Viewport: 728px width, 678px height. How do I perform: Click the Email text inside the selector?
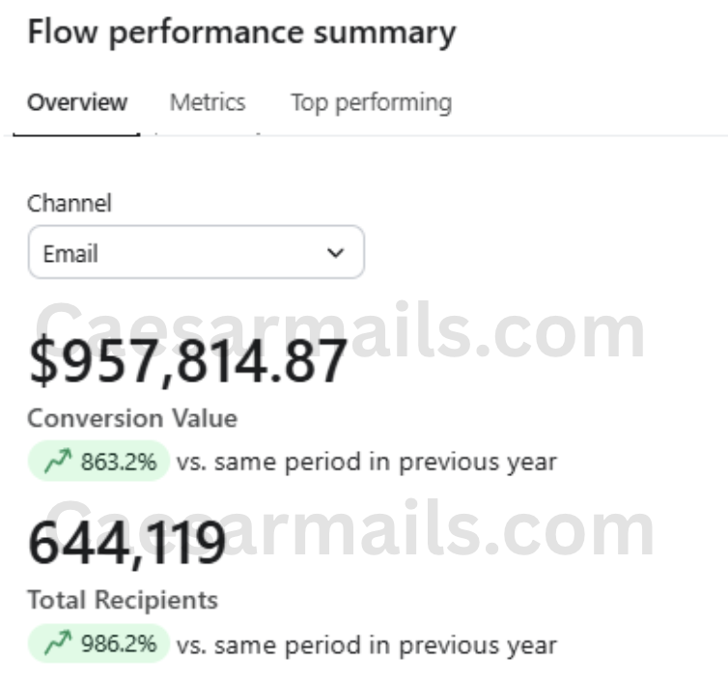(70, 254)
